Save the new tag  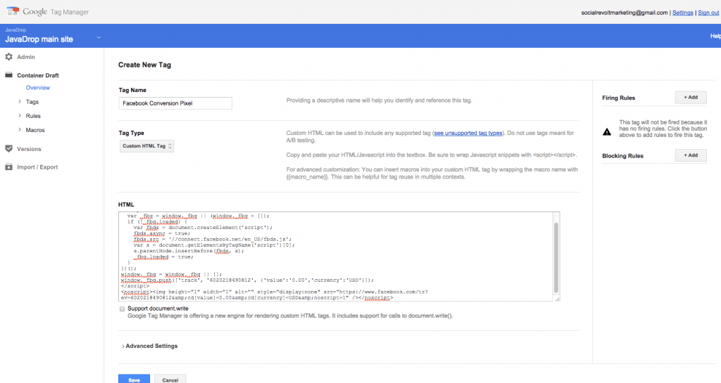pyautogui.click(x=134, y=379)
